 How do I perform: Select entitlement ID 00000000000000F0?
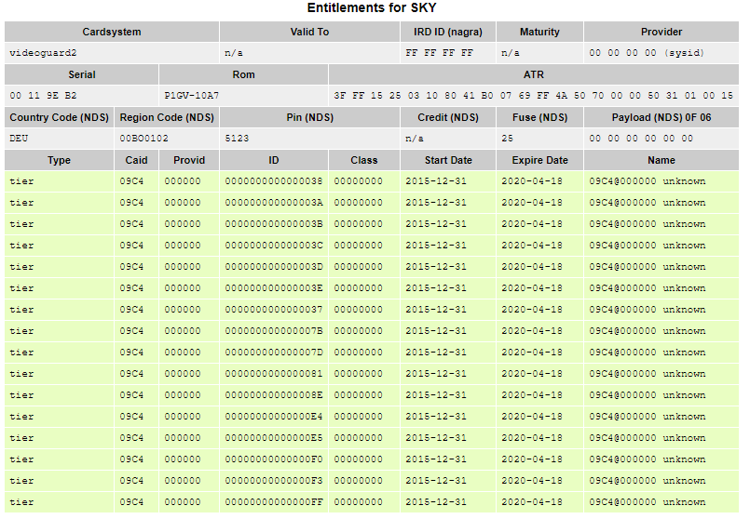274,459
